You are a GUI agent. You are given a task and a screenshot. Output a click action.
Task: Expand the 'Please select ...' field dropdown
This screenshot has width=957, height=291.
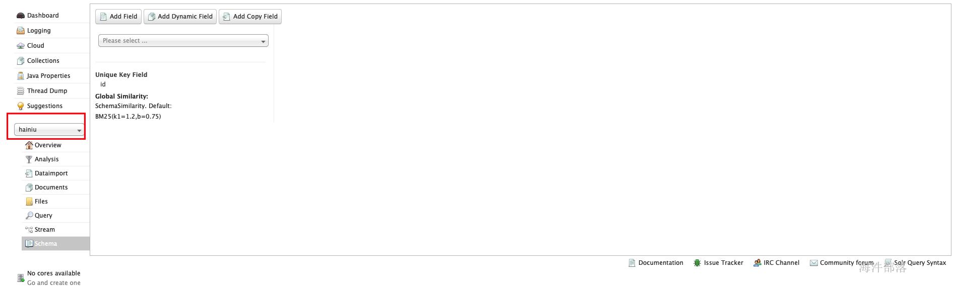point(183,41)
